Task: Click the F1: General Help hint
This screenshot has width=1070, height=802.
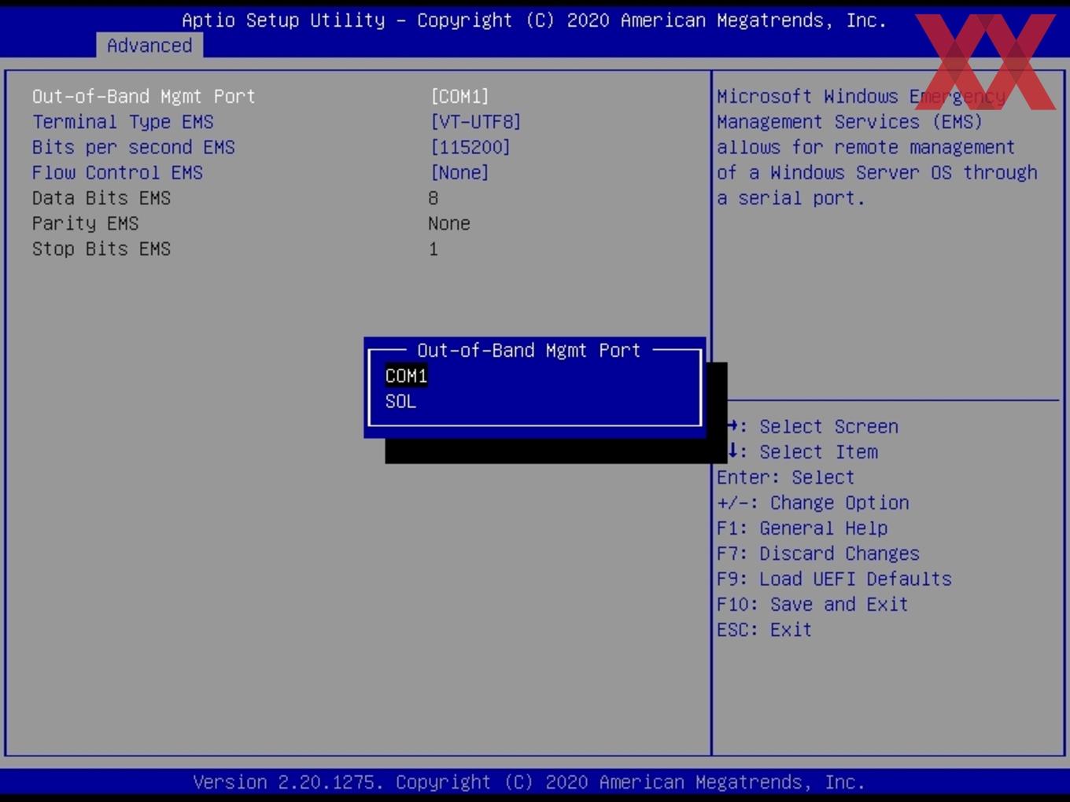Action: click(802, 528)
